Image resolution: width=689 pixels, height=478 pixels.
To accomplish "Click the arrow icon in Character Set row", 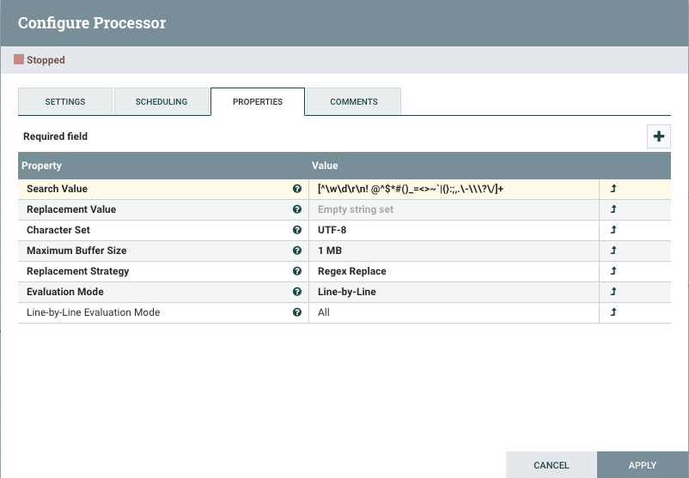I will tap(613, 230).
